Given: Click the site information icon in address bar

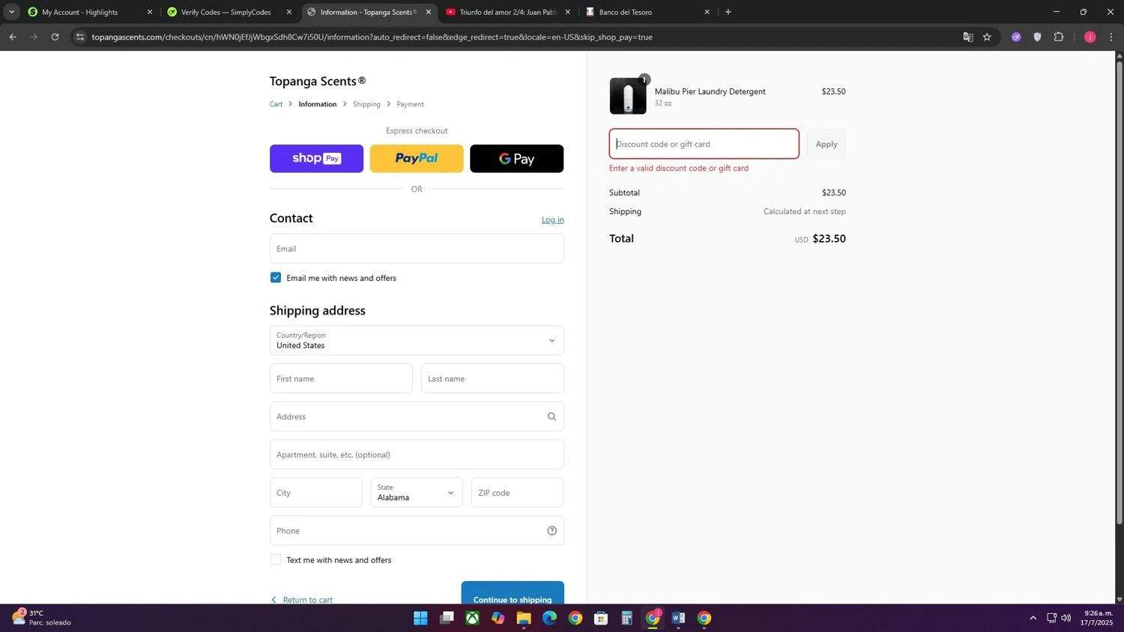Looking at the screenshot, I should [80, 37].
